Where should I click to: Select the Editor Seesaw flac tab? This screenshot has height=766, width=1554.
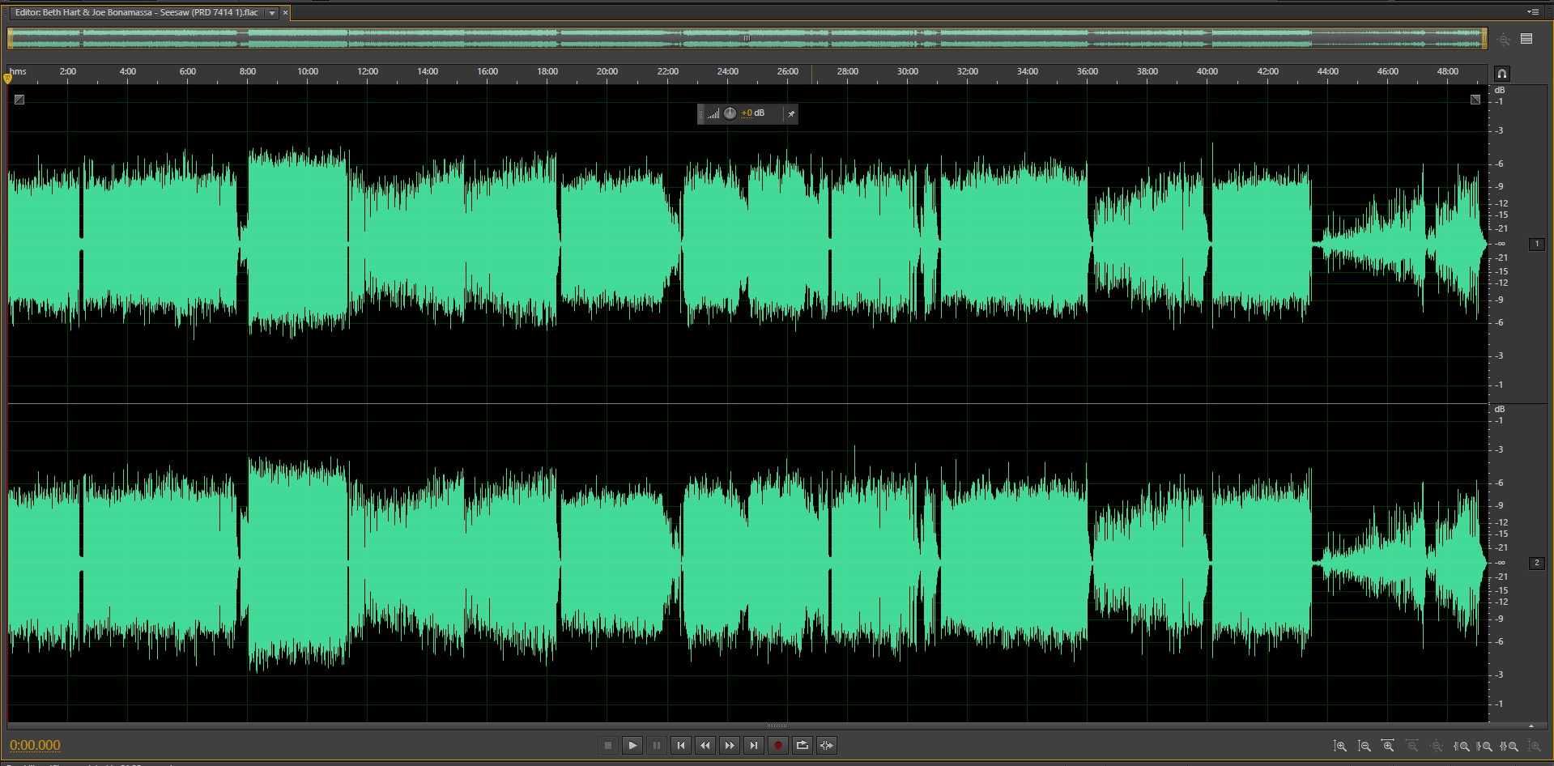tap(136, 13)
